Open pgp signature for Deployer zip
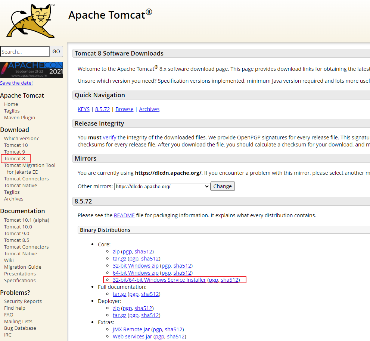The width and height of the screenshot is (370, 341). click(x=127, y=308)
